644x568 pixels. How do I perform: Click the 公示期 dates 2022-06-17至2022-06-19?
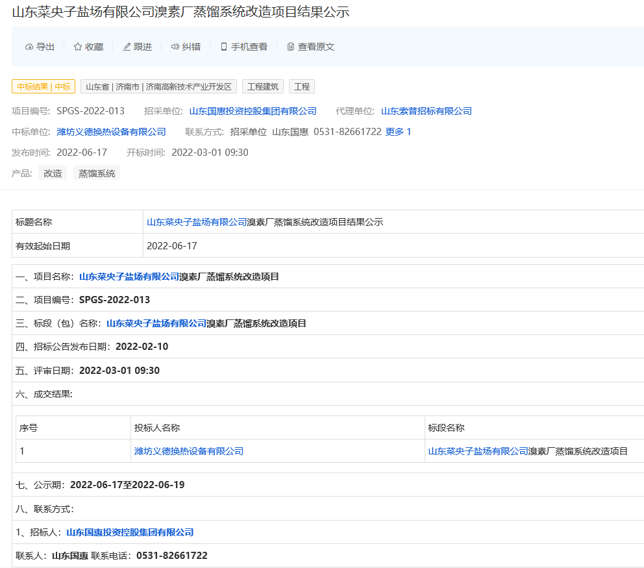pyautogui.click(x=127, y=485)
